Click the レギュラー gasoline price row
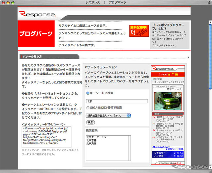The width and height of the screenshot is (212, 173). [x=168, y=153]
